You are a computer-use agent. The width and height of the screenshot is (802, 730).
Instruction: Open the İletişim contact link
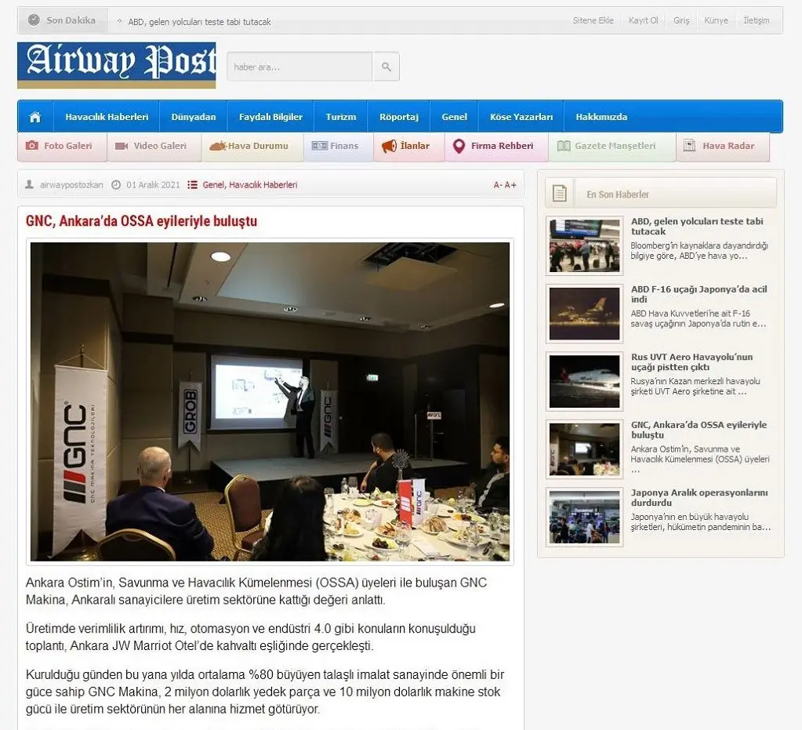coord(756,20)
